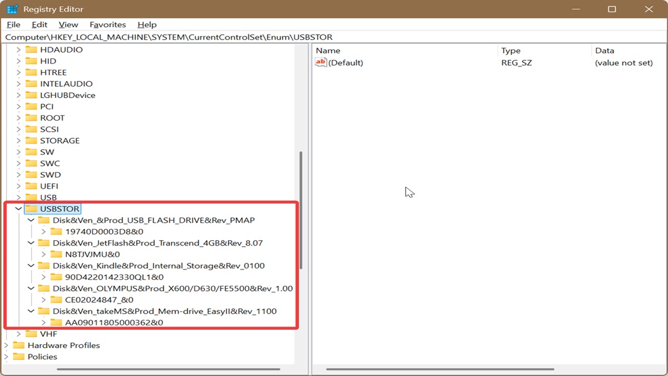Select the UEFI folder icon

click(x=31, y=186)
